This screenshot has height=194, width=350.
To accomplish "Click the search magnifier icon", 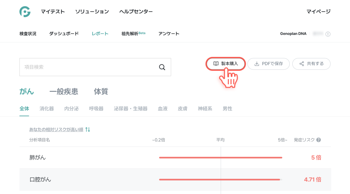I will (162, 67).
